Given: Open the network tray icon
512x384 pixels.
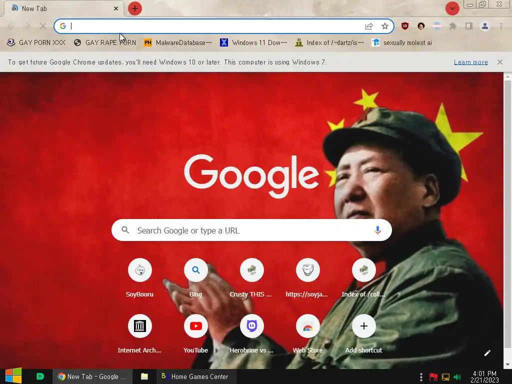Looking at the screenshot, I should click(445, 377).
